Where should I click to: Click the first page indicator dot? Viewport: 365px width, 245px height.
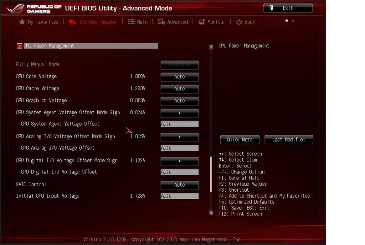287,21
